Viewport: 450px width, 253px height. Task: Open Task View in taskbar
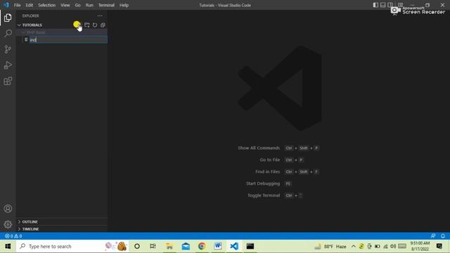click(153, 247)
